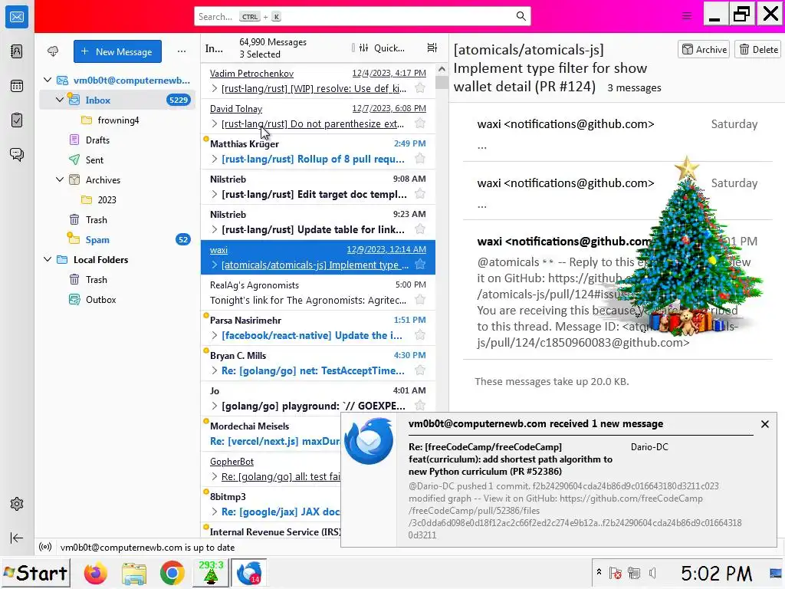Archive the selected conversation
The width and height of the screenshot is (785, 589).
tap(704, 49)
